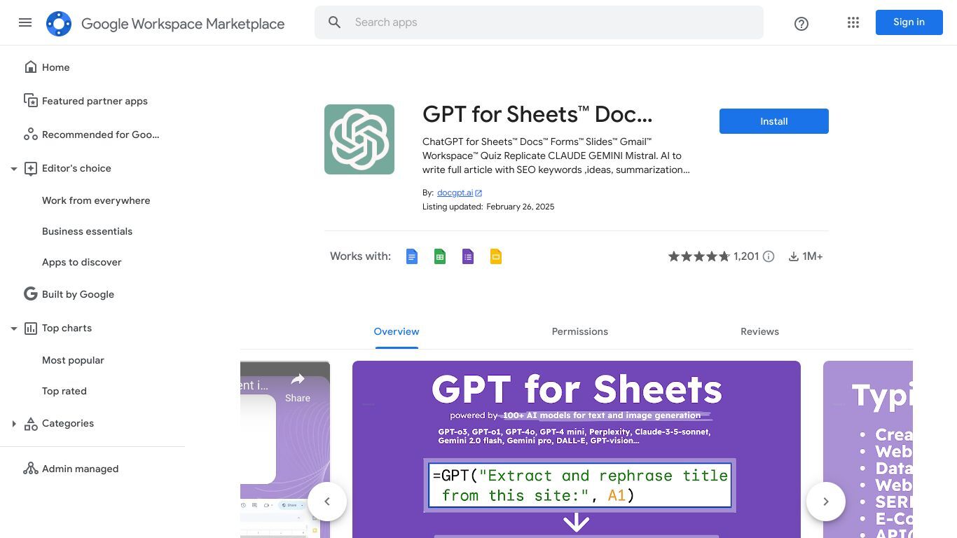Click the search magnifier icon
Viewport: 957px width, 538px height.
point(335,22)
